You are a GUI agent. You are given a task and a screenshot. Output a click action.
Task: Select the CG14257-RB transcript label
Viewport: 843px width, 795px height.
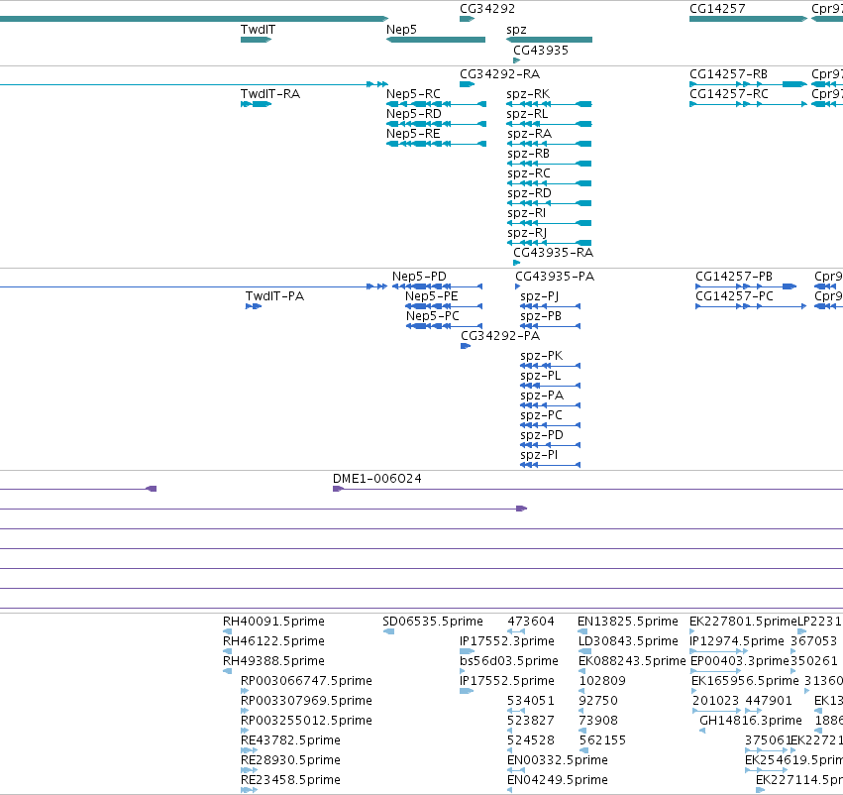pyautogui.click(x=728, y=74)
